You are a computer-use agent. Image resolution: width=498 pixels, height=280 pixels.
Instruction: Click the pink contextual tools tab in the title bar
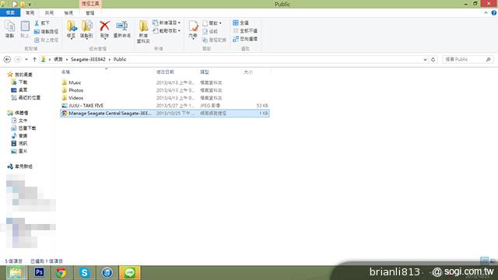[x=90, y=3]
